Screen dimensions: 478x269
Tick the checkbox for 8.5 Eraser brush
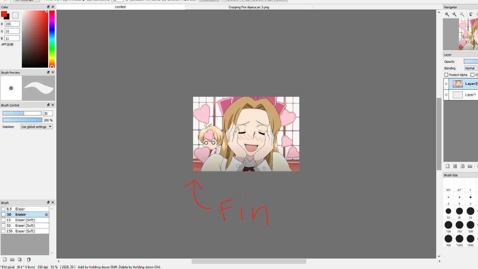point(3,209)
